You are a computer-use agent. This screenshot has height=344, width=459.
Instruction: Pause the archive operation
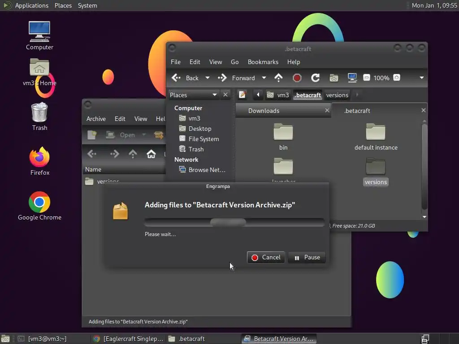pos(307,257)
